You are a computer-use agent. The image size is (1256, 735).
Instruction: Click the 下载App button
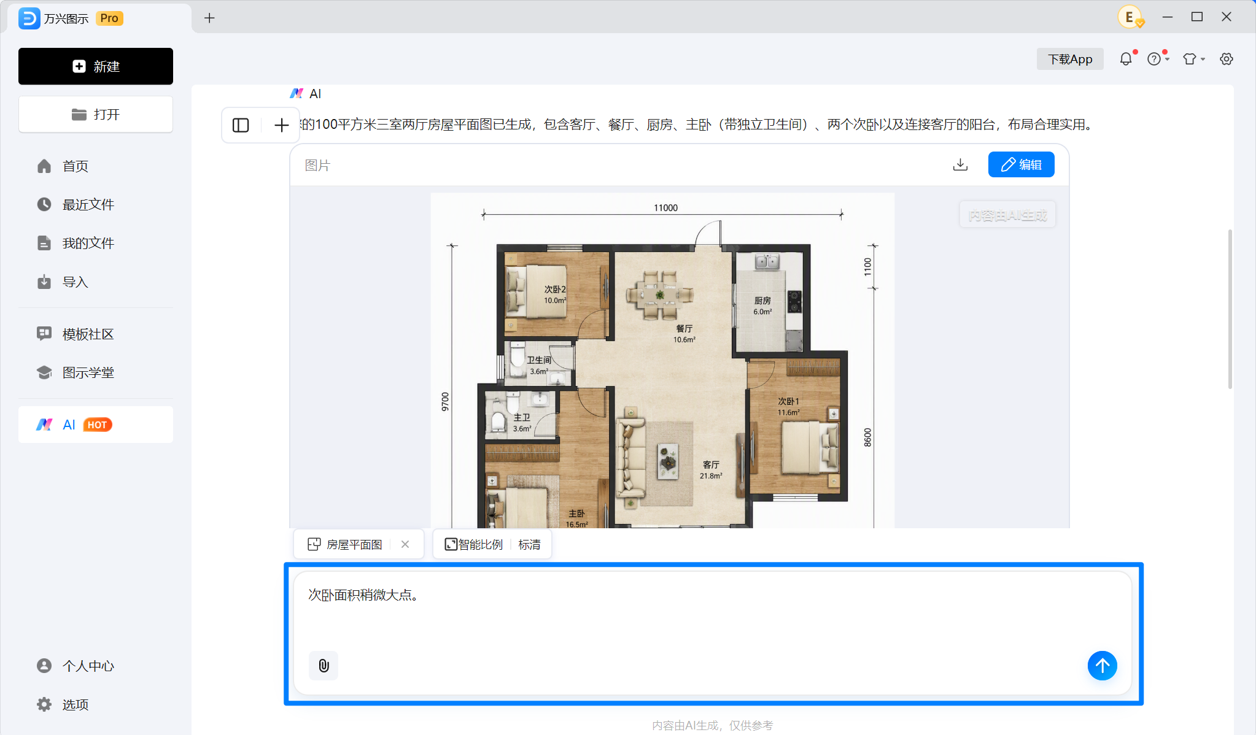1070,59
